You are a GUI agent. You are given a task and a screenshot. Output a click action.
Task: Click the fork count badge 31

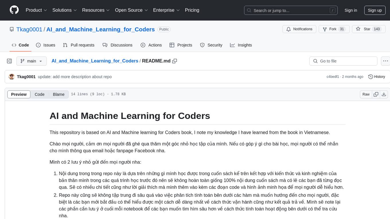pos(342,29)
